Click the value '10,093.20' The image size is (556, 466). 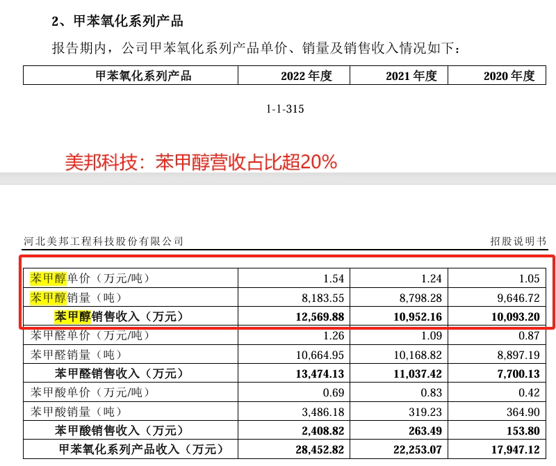(x=516, y=316)
